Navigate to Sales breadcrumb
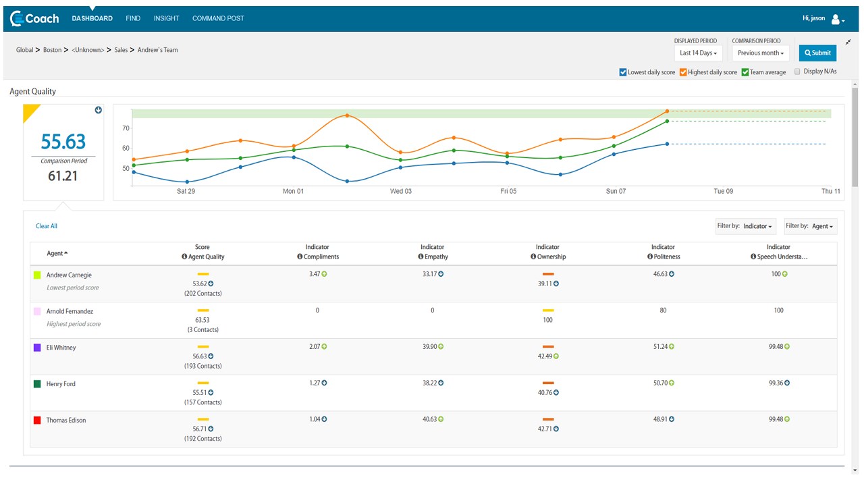Image resolution: width=864 pixels, height=486 pixels. click(122, 50)
